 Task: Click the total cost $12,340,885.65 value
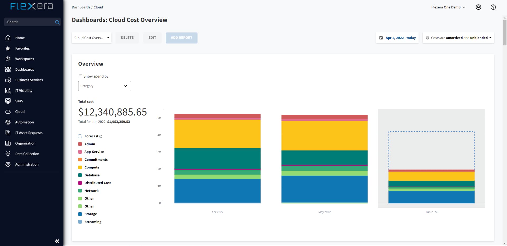pos(112,112)
